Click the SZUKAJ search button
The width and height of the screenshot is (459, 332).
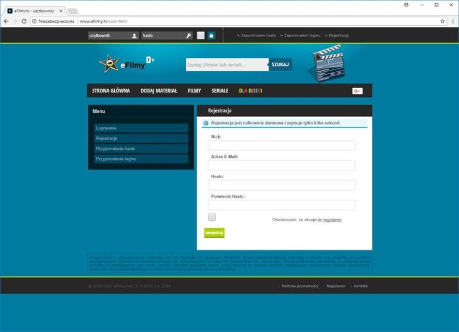(280, 64)
